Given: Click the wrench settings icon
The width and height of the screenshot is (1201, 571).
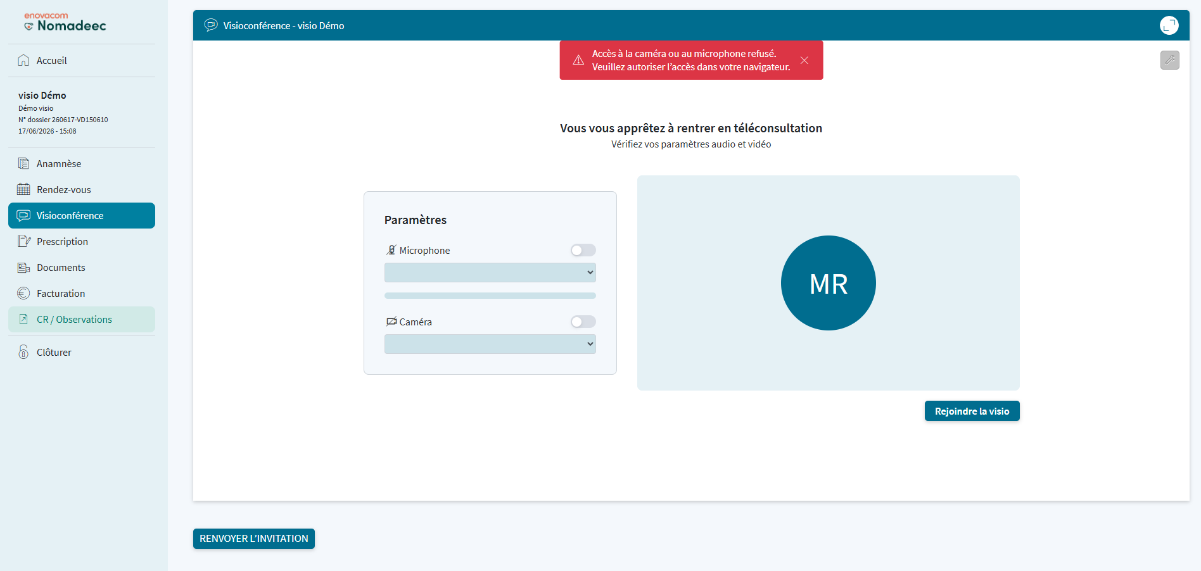Looking at the screenshot, I should click(1169, 60).
